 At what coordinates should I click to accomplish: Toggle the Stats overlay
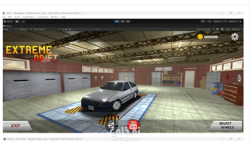point(228,29)
